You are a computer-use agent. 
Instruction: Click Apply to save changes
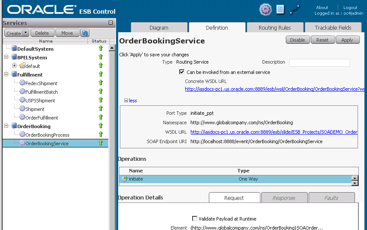point(347,40)
